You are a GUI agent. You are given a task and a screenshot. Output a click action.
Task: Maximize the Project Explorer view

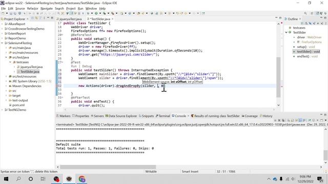[x=52, y=18]
